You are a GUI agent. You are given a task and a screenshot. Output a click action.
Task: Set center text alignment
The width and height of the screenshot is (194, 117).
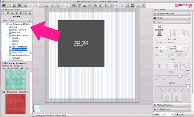point(179,55)
